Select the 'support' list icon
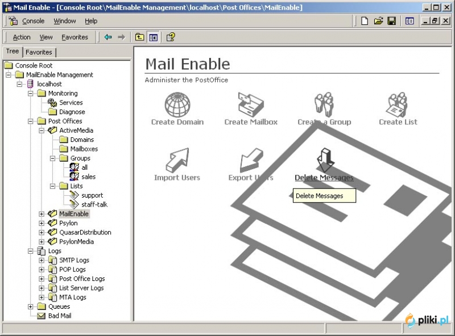Screen dimensions: 455x336 75,195
